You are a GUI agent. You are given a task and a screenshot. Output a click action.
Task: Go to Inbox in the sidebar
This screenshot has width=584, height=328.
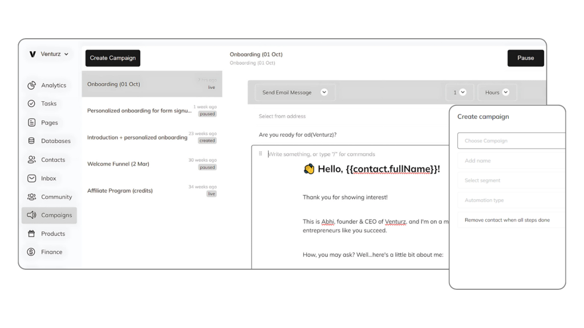pyautogui.click(x=49, y=178)
